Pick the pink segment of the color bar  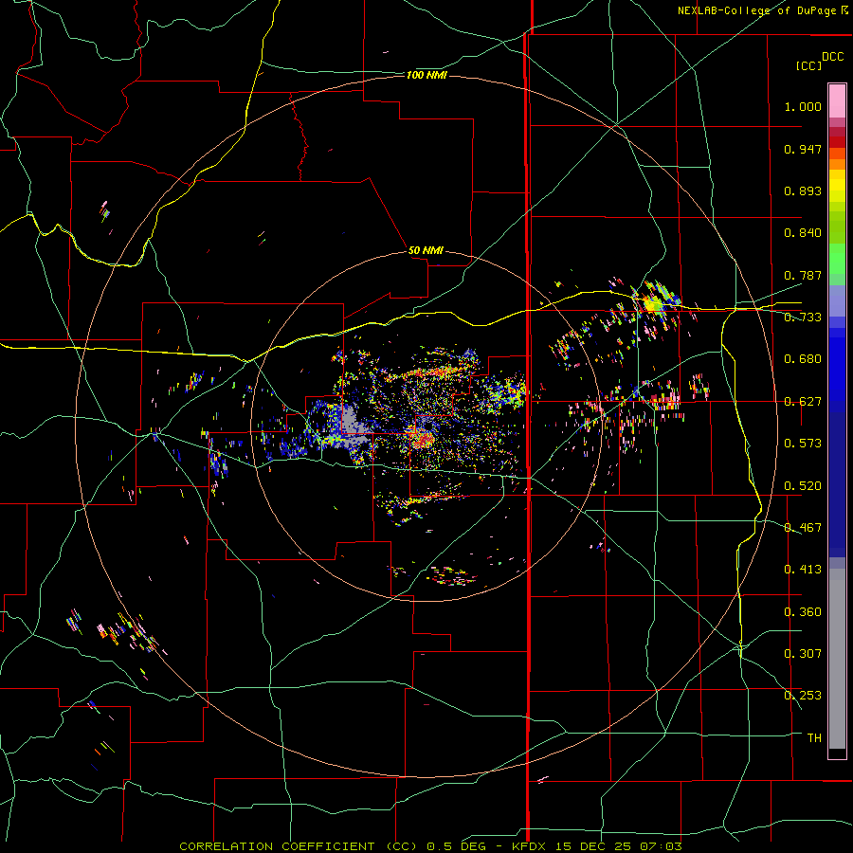click(837, 101)
